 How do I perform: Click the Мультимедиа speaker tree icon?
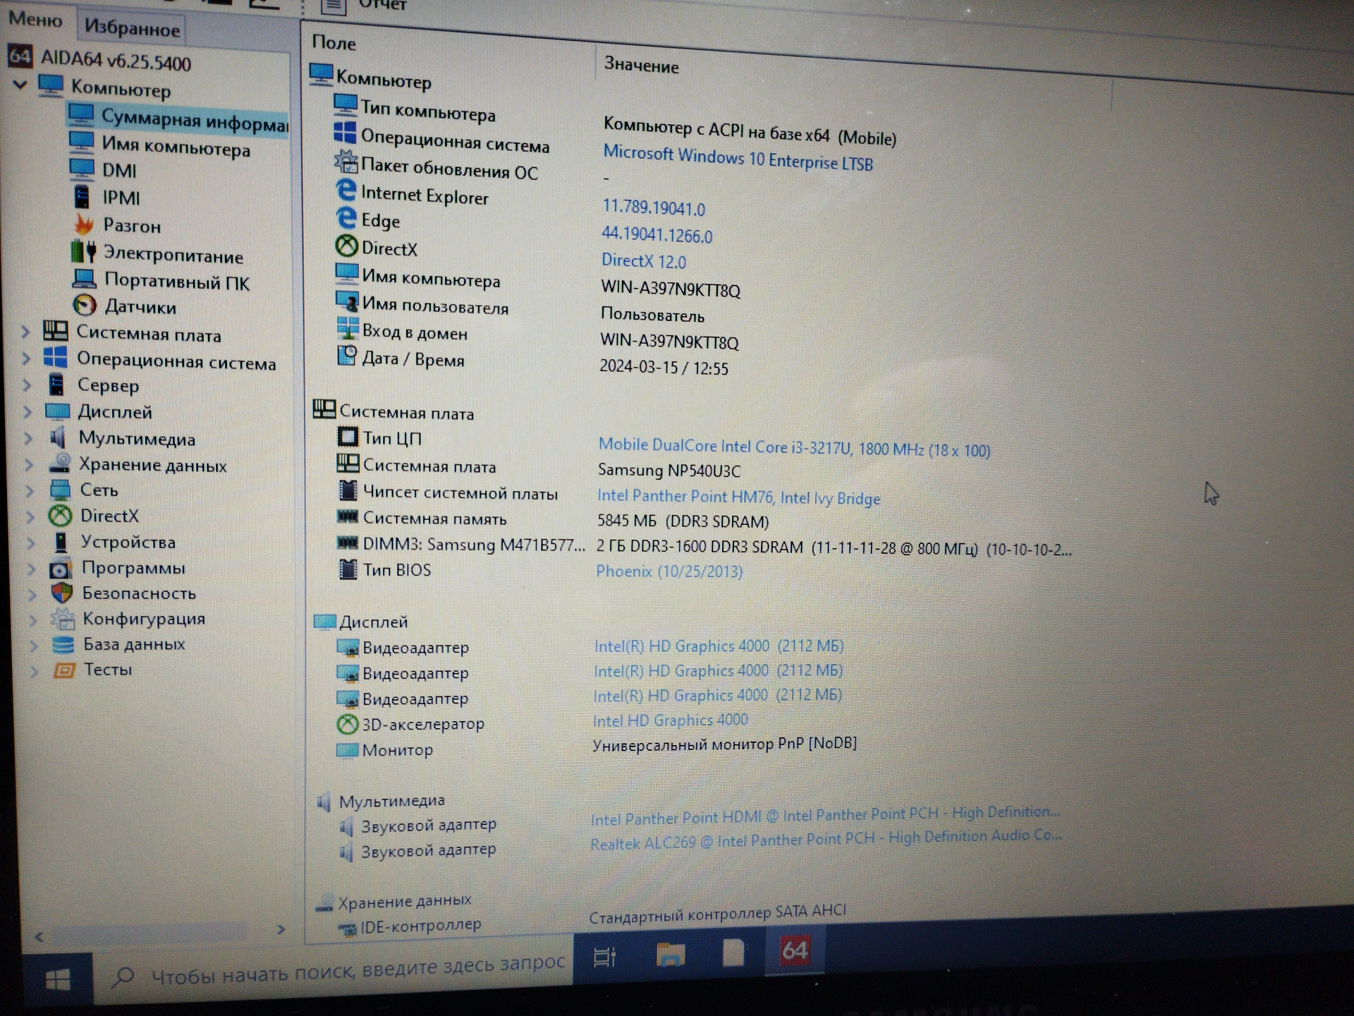click(58, 437)
